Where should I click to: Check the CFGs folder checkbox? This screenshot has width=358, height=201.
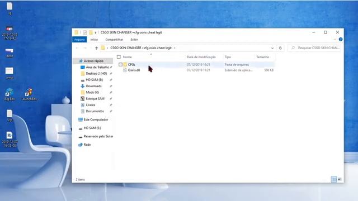point(120,65)
